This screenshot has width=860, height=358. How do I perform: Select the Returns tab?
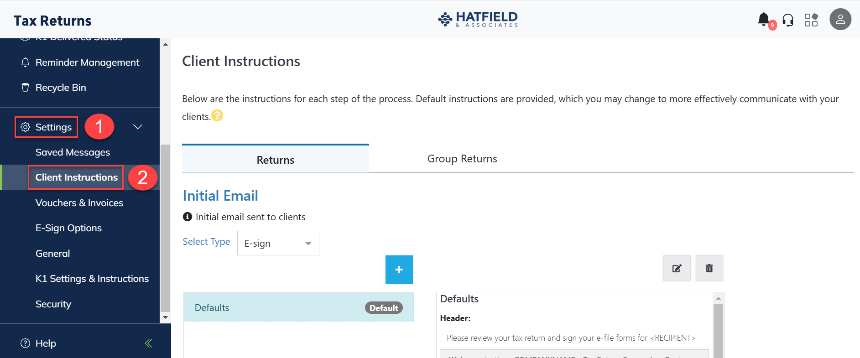coord(275,160)
